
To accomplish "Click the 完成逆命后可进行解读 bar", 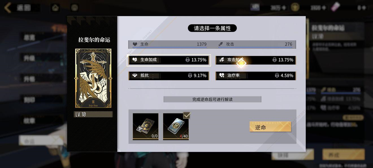I will 212,99.
